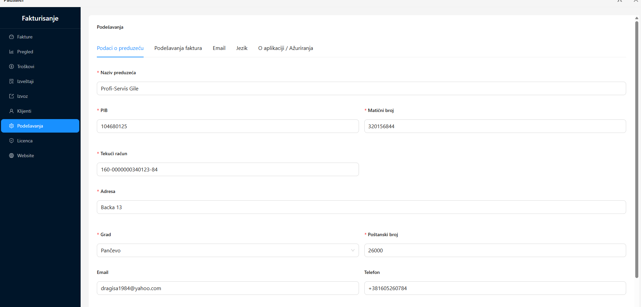Select the Jezik tab
The width and height of the screenshot is (641, 307).
(x=242, y=48)
